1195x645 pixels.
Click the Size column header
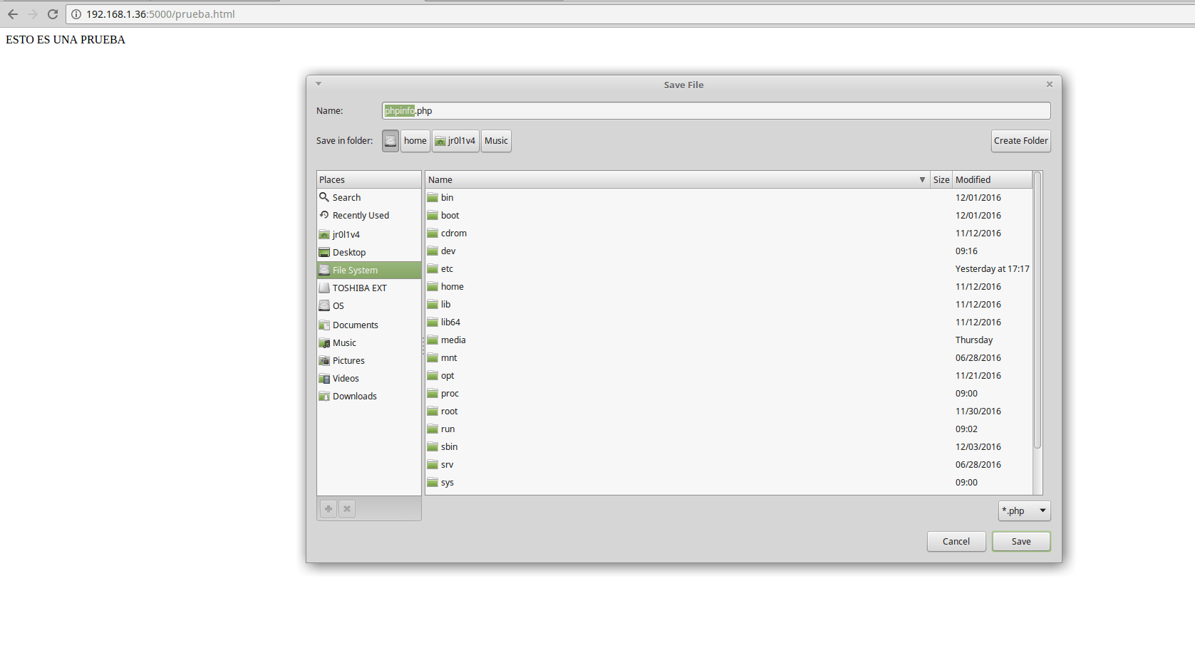pos(941,180)
